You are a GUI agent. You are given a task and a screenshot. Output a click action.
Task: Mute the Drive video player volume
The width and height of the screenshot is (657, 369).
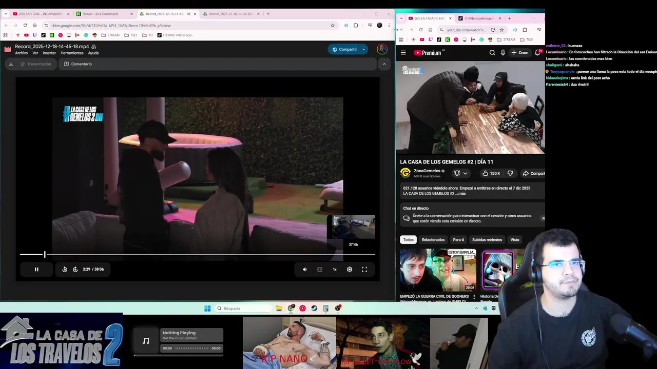[304, 269]
